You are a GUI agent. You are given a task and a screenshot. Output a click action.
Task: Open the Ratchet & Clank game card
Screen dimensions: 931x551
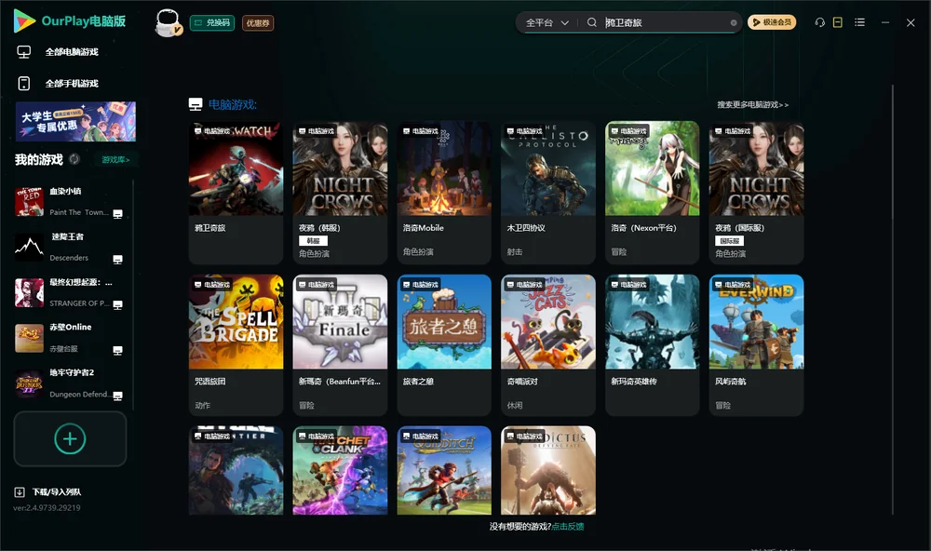340,470
